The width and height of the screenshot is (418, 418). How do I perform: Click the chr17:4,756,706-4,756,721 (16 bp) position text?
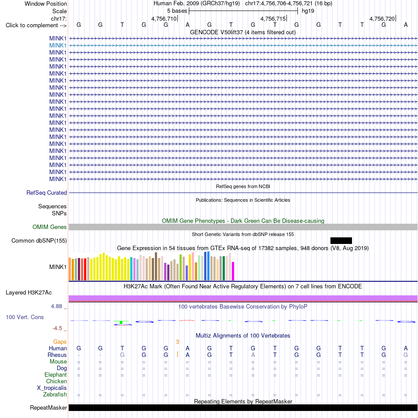tap(289, 4)
